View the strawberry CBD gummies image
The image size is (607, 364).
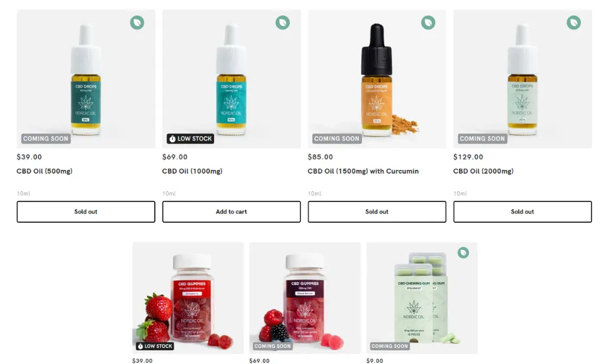click(x=188, y=298)
